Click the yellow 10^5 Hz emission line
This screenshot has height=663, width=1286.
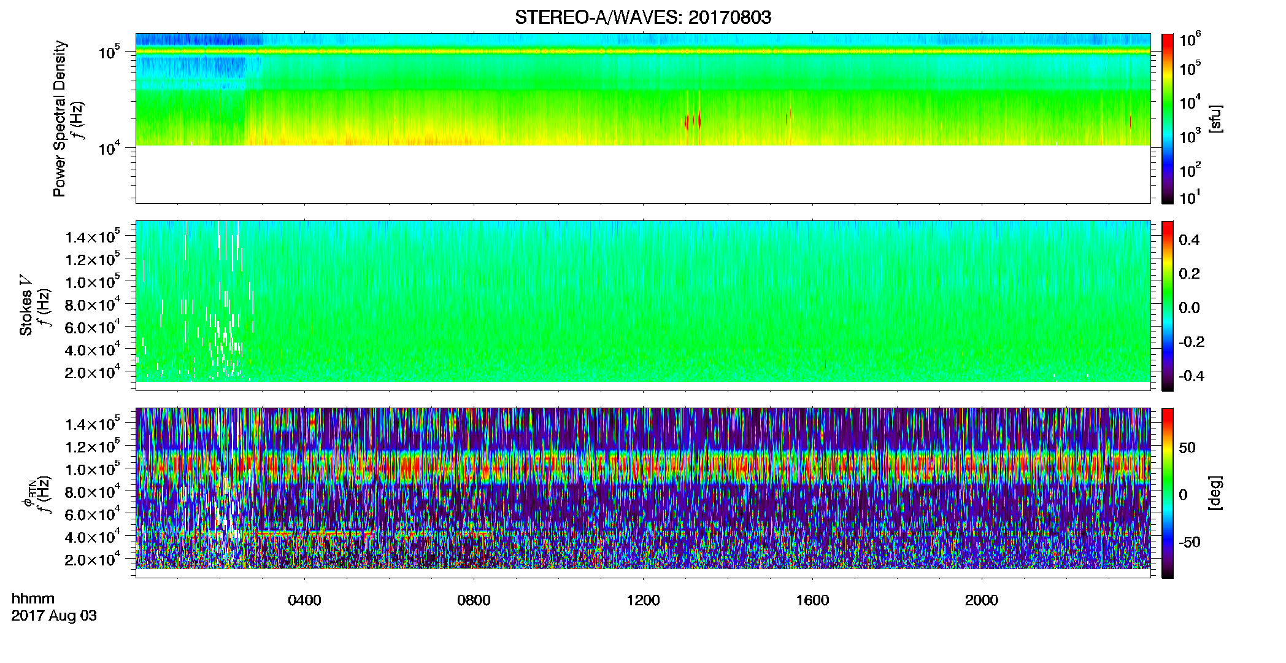point(642,52)
